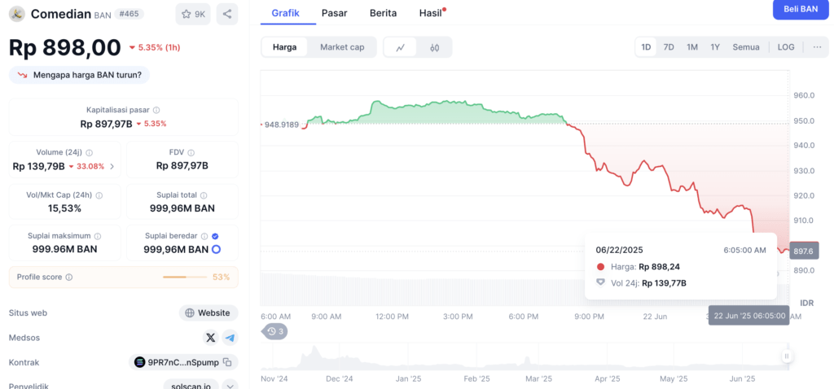This screenshot has height=389, width=834.
Task: Expand the Volume (24j) chevron arrow
Action: point(112,166)
